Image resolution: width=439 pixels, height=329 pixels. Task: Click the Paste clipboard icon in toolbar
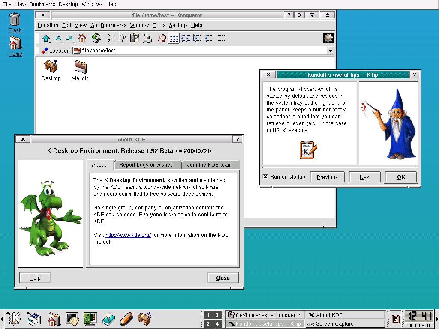click(x=135, y=38)
